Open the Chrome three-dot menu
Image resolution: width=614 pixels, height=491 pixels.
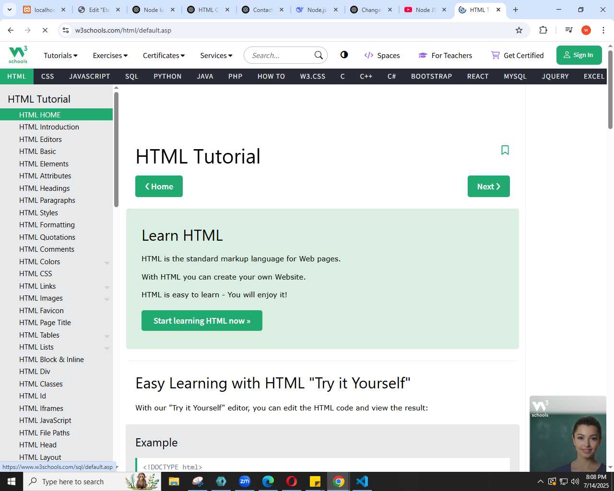(x=603, y=30)
